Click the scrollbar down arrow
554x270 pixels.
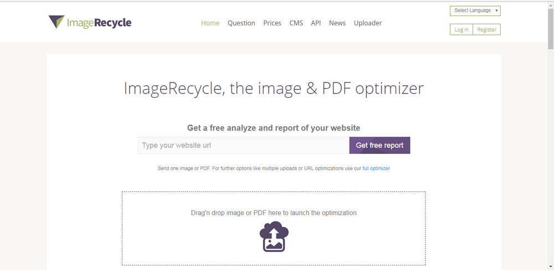(551, 267)
